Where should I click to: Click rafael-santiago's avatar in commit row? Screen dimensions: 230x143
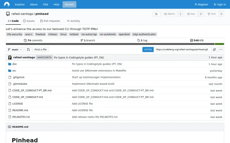[10, 58]
